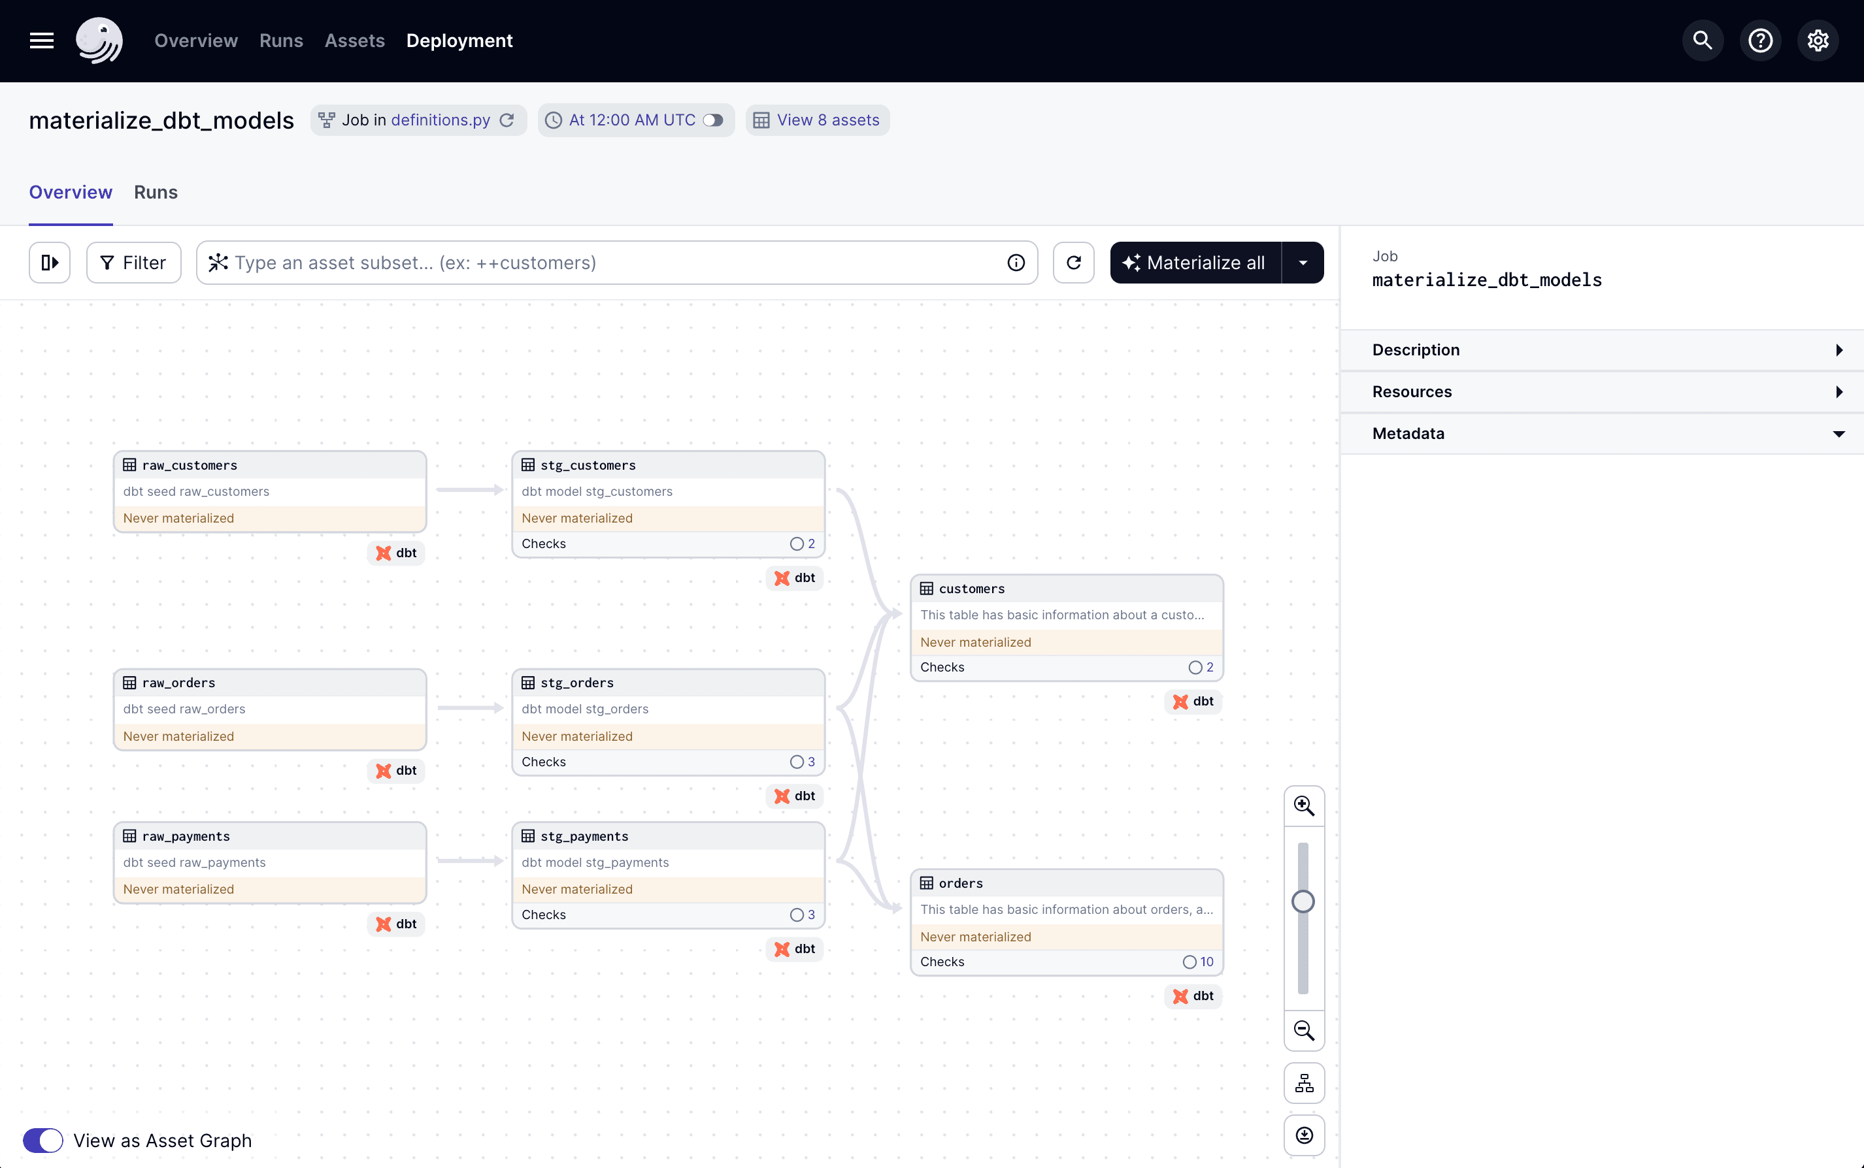Click dbt tag under raw_payments
1864x1168 pixels.
coord(397,924)
